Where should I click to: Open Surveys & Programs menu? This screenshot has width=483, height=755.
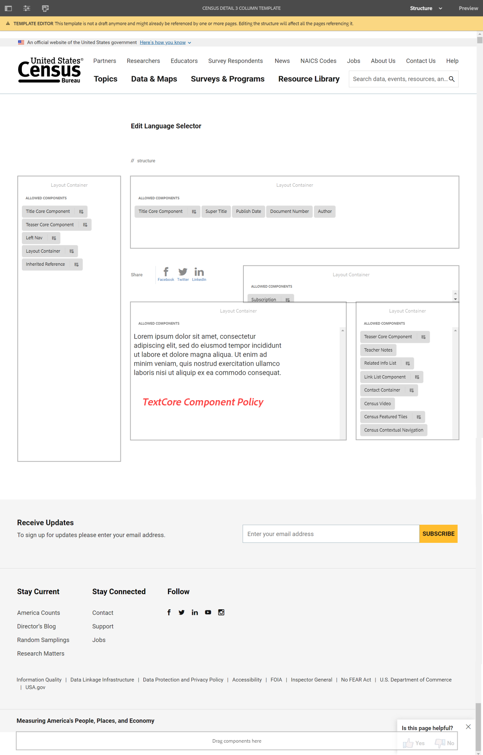[x=228, y=79]
